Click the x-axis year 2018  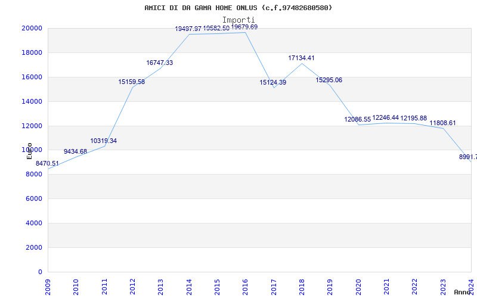click(302, 287)
